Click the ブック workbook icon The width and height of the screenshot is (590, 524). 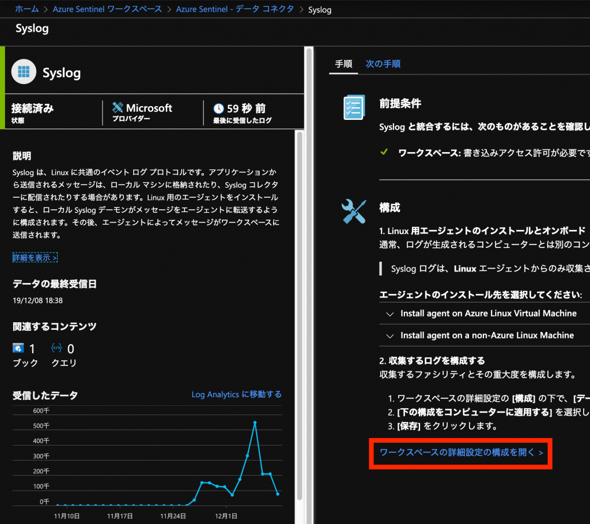(x=18, y=348)
